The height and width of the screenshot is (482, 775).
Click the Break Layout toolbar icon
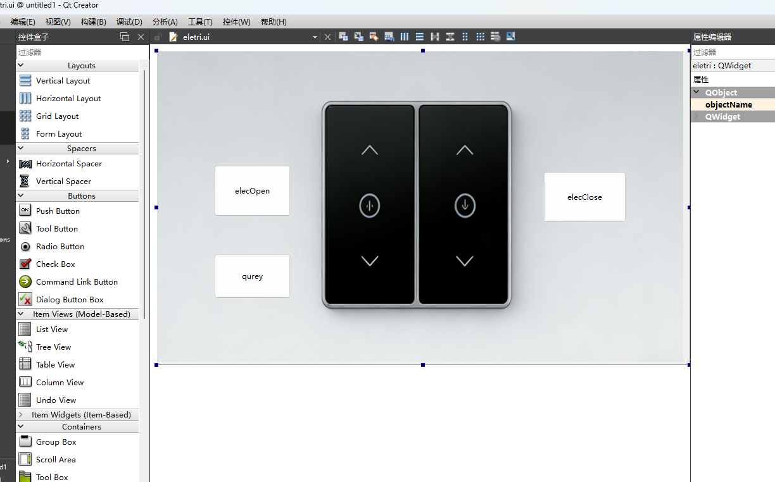click(496, 37)
